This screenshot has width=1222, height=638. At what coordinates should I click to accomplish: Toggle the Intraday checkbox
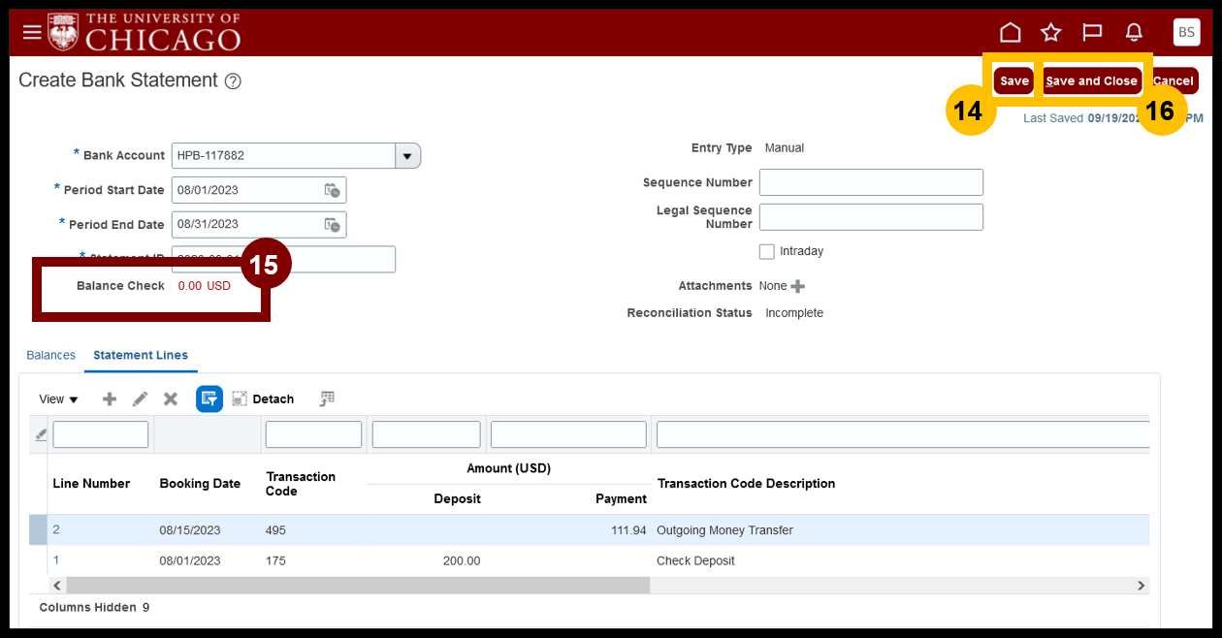767,251
